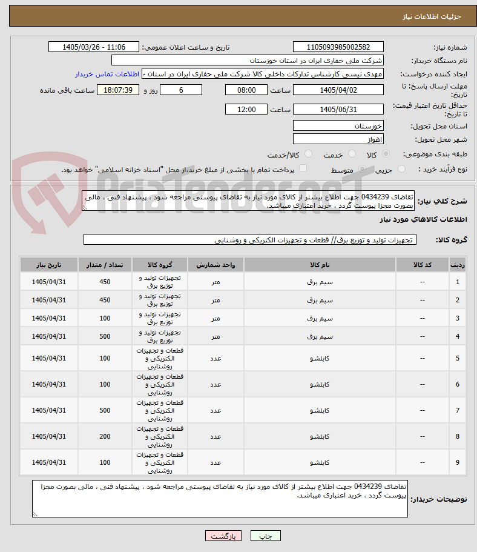The height and width of the screenshot is (552, 477).
Task: Click the resize handle of توضیحات خریدار textarea
Action: point(35,514)
